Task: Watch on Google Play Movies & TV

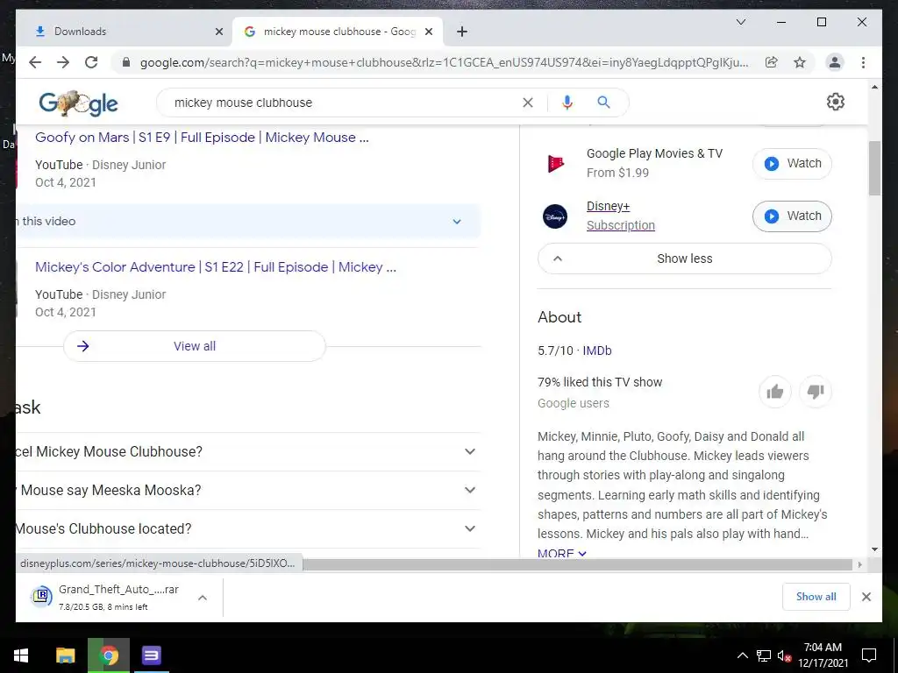Action: point(792,164)
